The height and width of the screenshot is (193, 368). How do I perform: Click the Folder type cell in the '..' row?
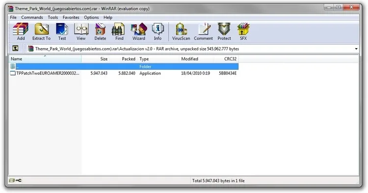point(145,67)
